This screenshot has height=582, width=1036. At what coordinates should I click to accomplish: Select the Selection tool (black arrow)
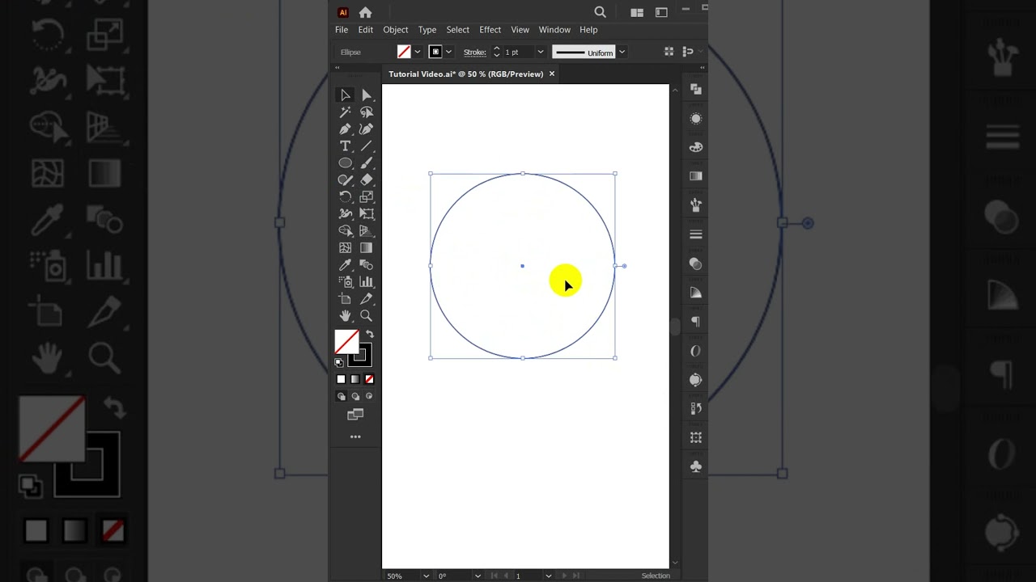pyautogui.click(x=346, y=95)
